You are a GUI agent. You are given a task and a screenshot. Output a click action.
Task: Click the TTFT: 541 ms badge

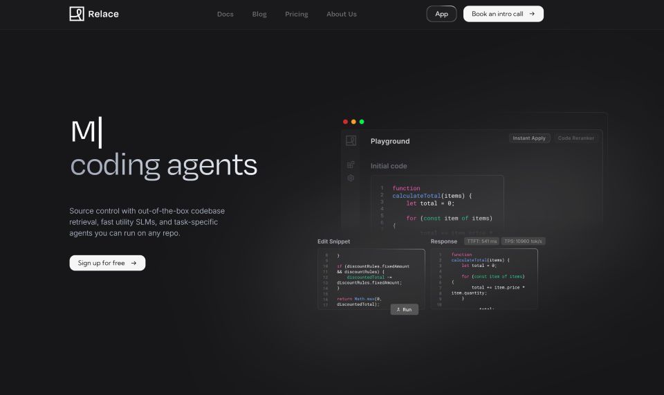point(481,241)
